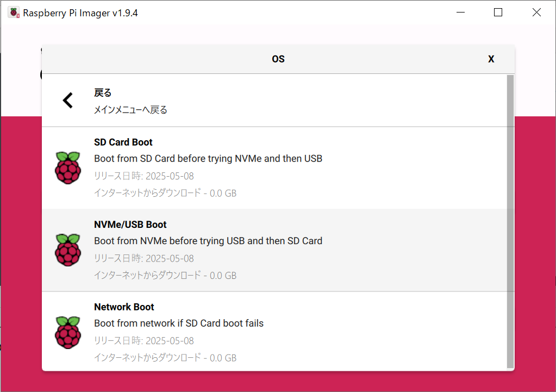556x392 pixels.
Task: Click download size text under SD Card Boot
Action: 165,193
